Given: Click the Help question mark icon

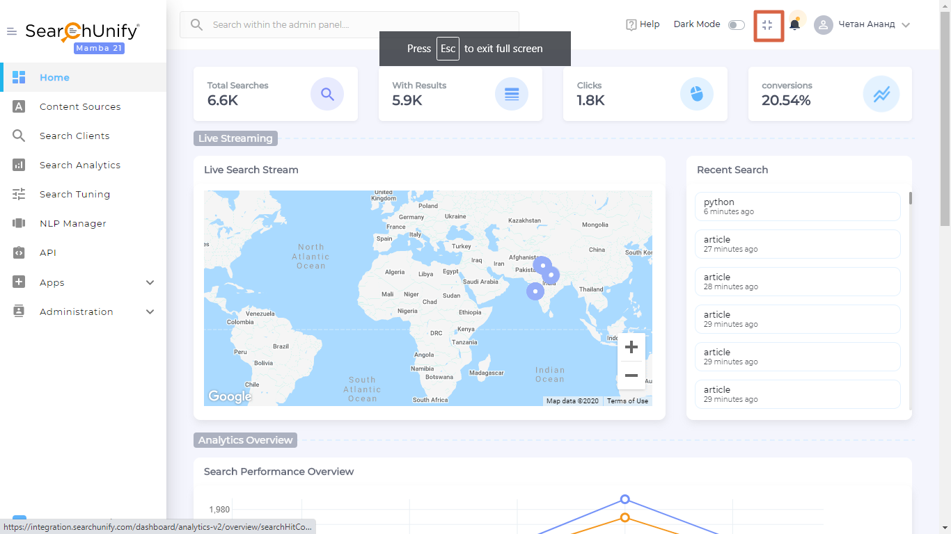Looking at the screenshot, I should [631, 25].
